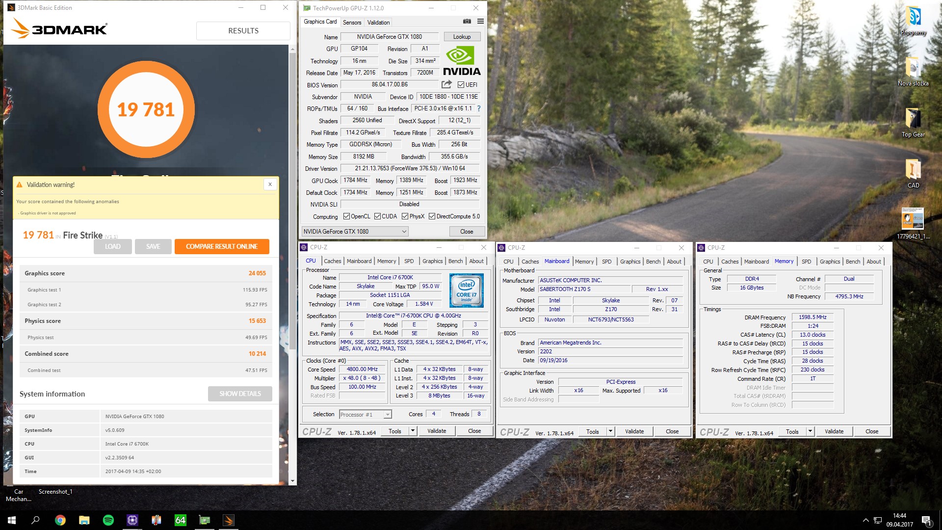
Task: Open the Nová složka desktop folder
Action: coord(913,72)
